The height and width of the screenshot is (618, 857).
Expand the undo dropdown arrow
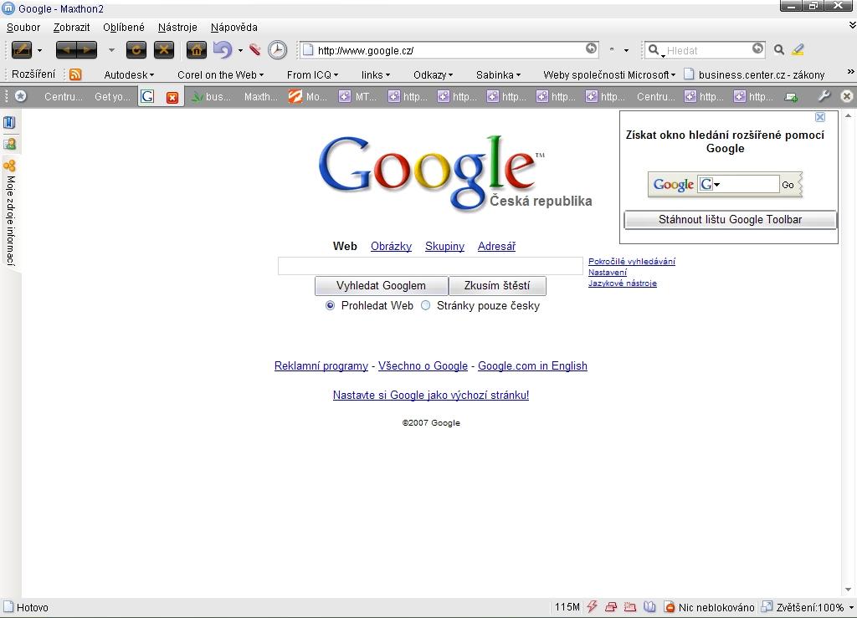pos(240,51)
